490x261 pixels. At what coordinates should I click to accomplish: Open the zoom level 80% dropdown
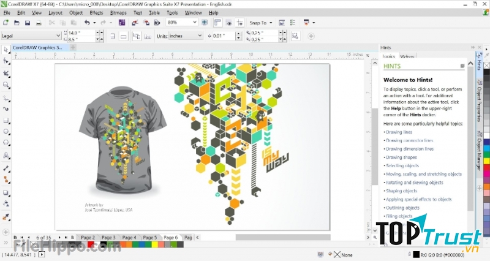pos(195,23)
